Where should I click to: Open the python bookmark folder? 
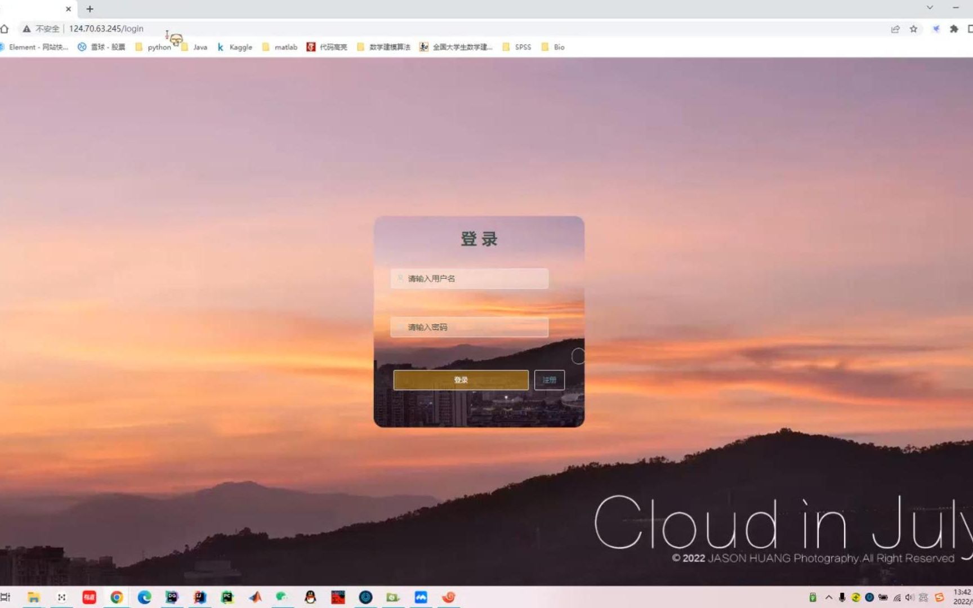tap(153, 47)
